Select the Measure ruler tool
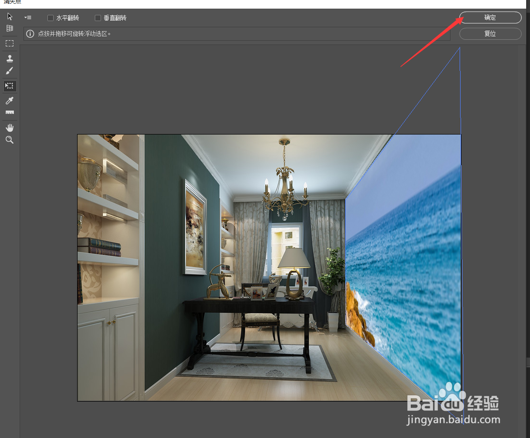The width and height of the screenshot is (530, 438). tap(10, 112)
